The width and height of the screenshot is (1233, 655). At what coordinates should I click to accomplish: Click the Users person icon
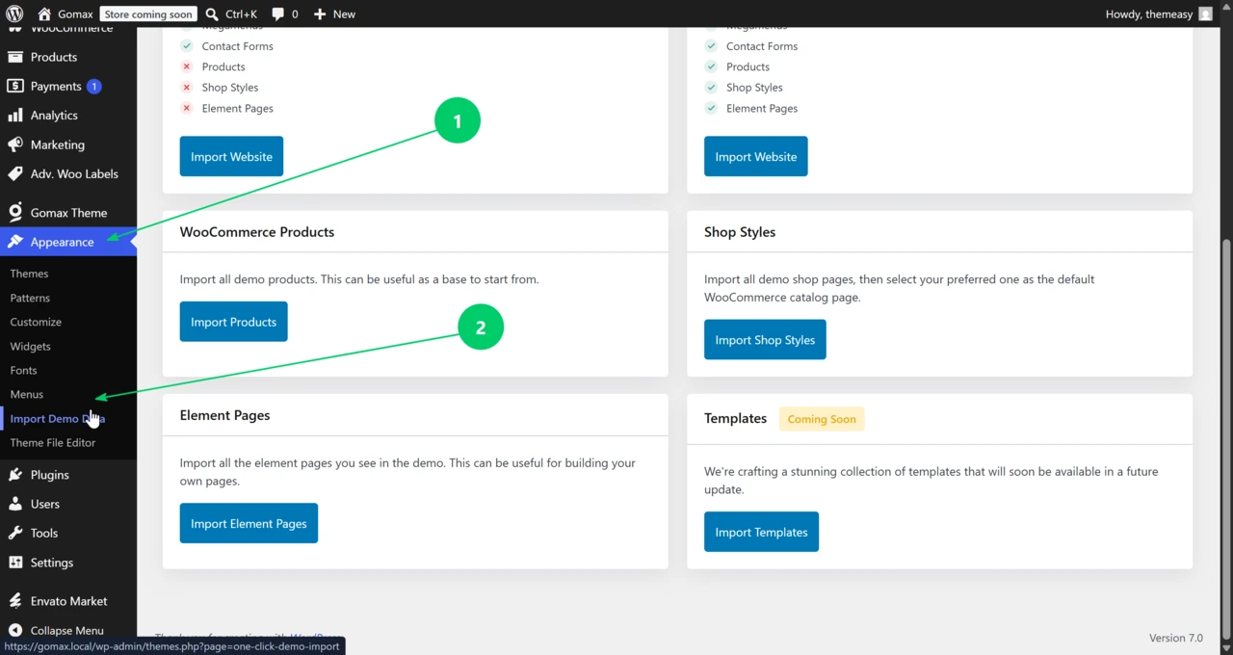15,504
